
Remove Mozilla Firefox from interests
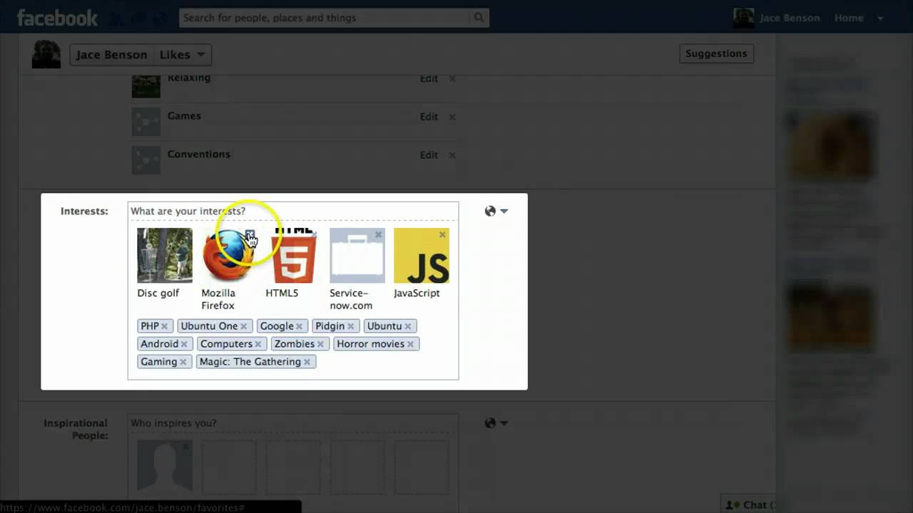250,234
